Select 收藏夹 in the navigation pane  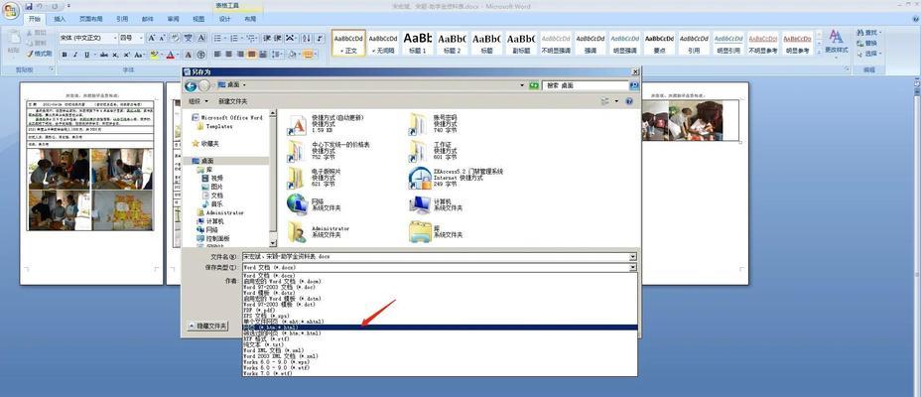click(x=205, y=143)
